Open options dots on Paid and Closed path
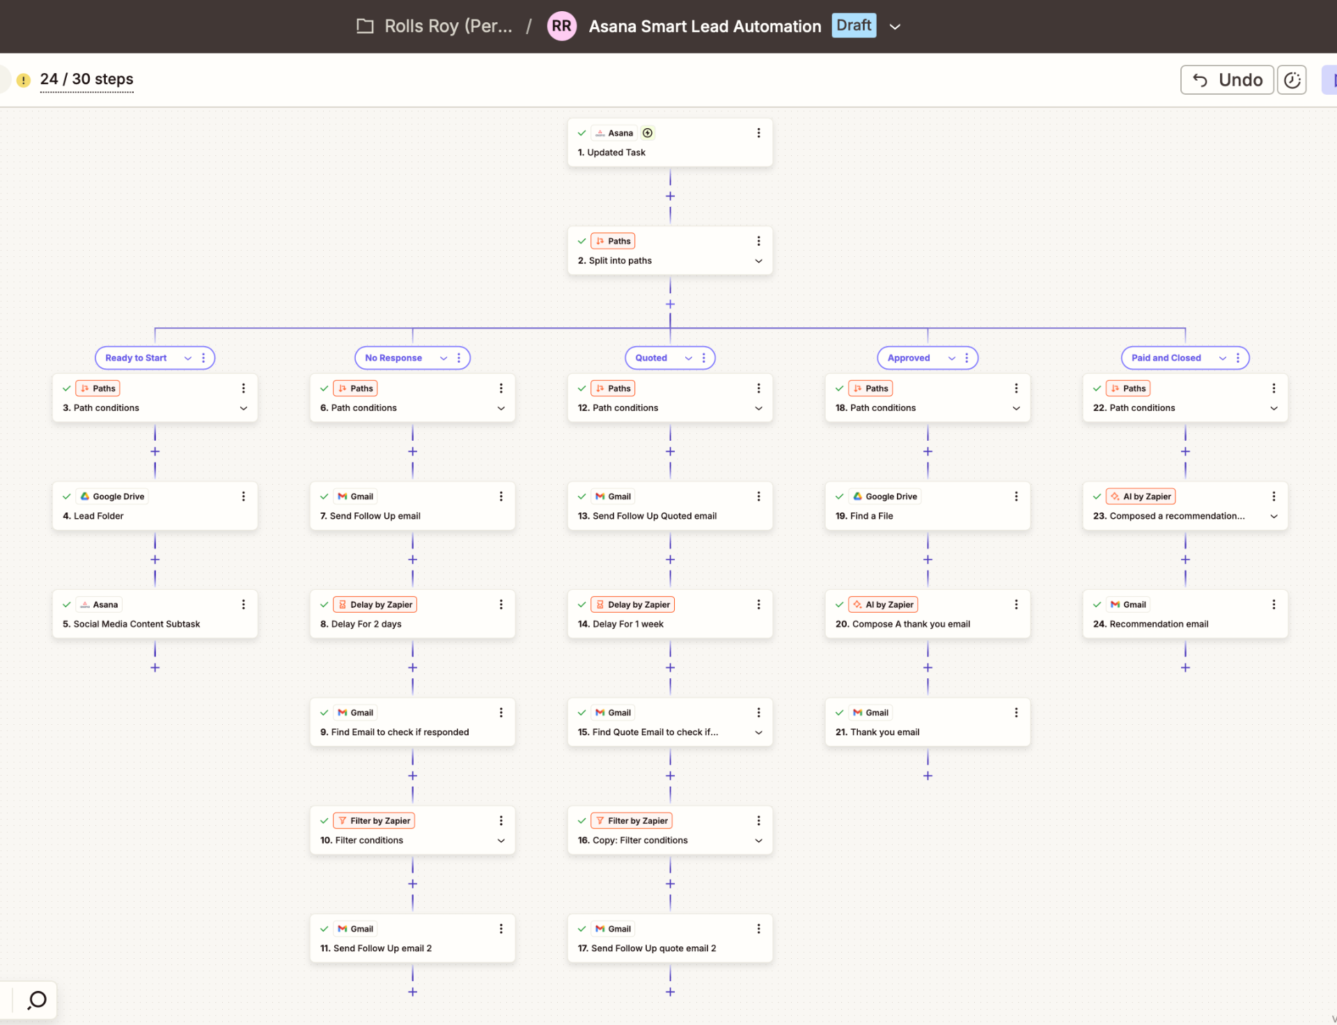Screen dimensions: 1337x1025 (1237, 358)
